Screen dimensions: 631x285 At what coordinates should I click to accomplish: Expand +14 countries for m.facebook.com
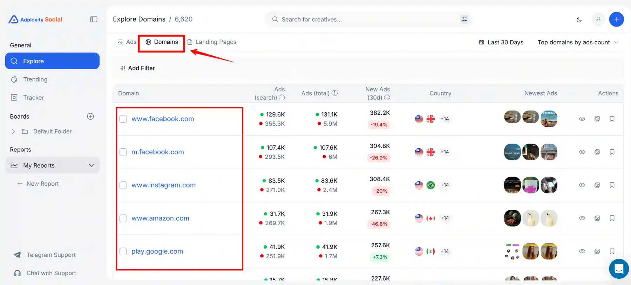[x=445, y=152]
